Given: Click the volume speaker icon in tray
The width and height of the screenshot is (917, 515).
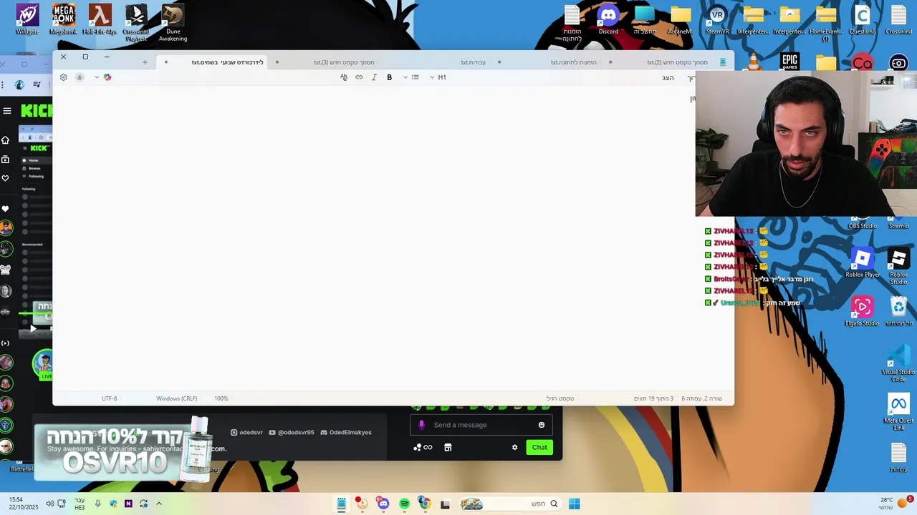Looking at the screenshot, I should [49, 504].
